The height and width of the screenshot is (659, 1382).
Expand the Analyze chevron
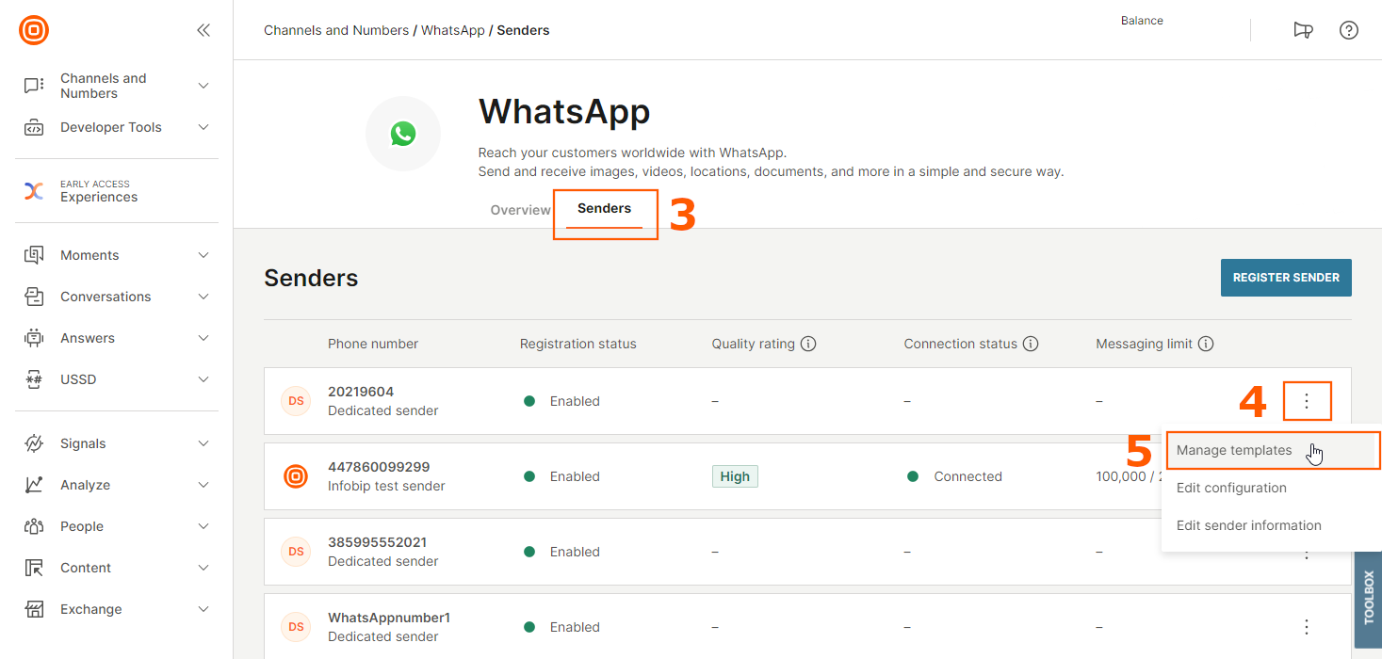203,485
